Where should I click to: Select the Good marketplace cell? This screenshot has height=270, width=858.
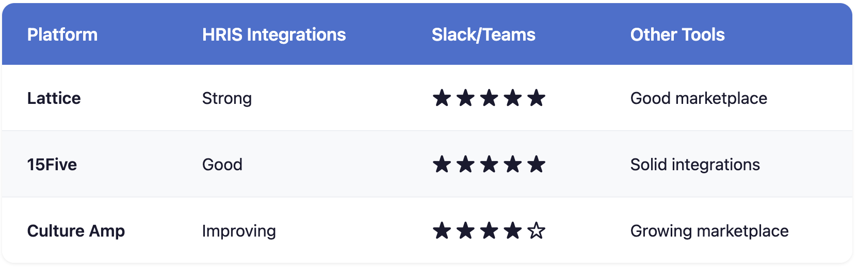[x=699, y=98]
